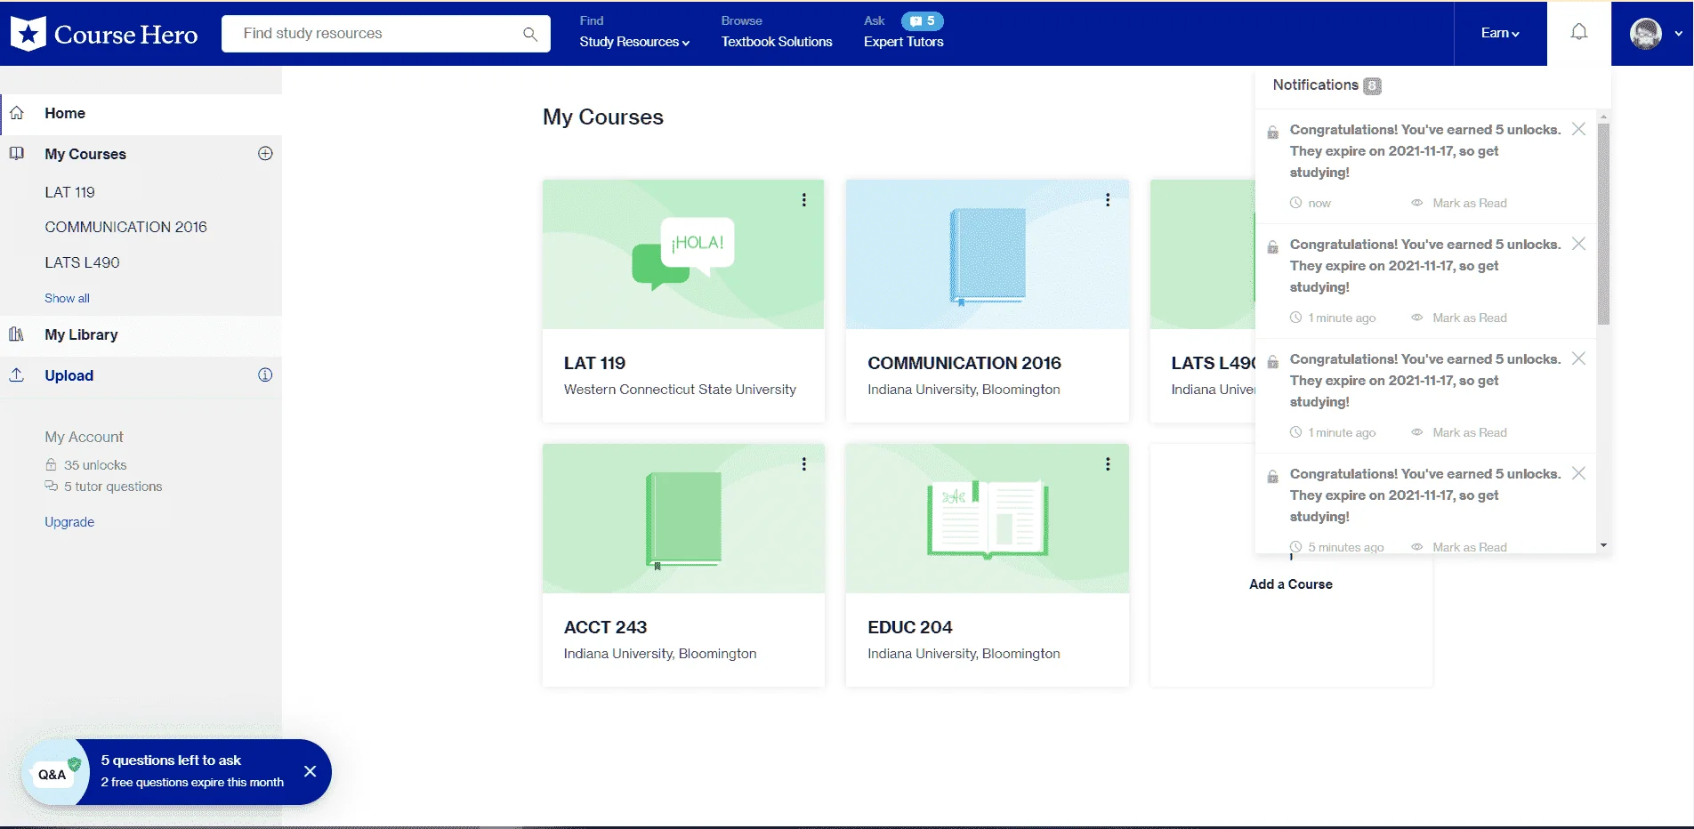Expand the Earn dropdown

(1500, 33)
